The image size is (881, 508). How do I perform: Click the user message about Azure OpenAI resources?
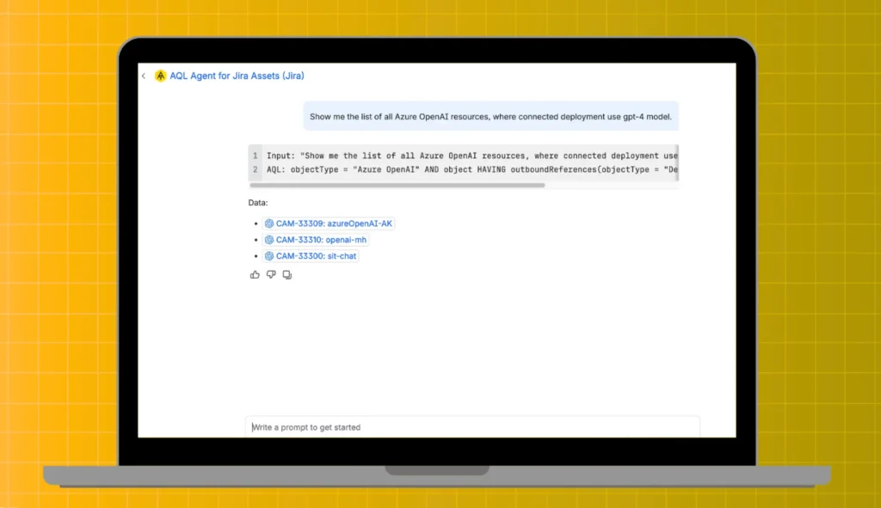point(490,117)
